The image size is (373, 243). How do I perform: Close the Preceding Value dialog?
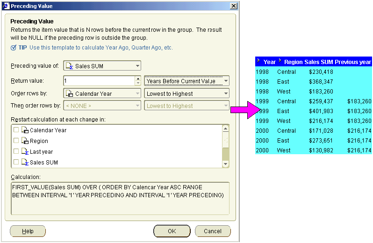pos(234,6)
